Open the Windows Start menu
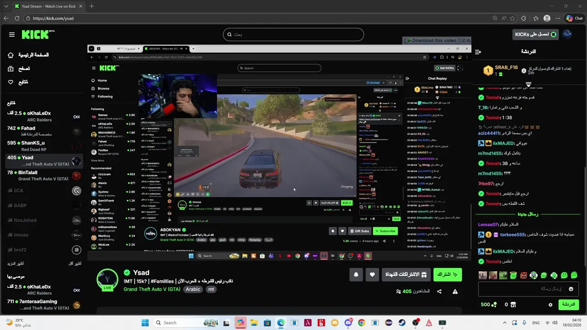This screenshot has height=330, width=587. pos(145,323)
